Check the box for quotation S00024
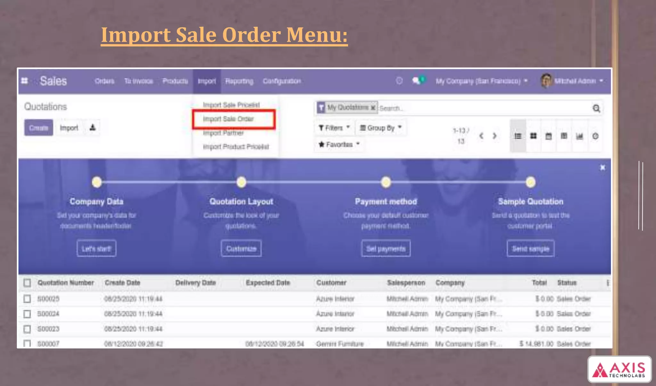Viewport: 656px width, 386px height. [27, 314]
